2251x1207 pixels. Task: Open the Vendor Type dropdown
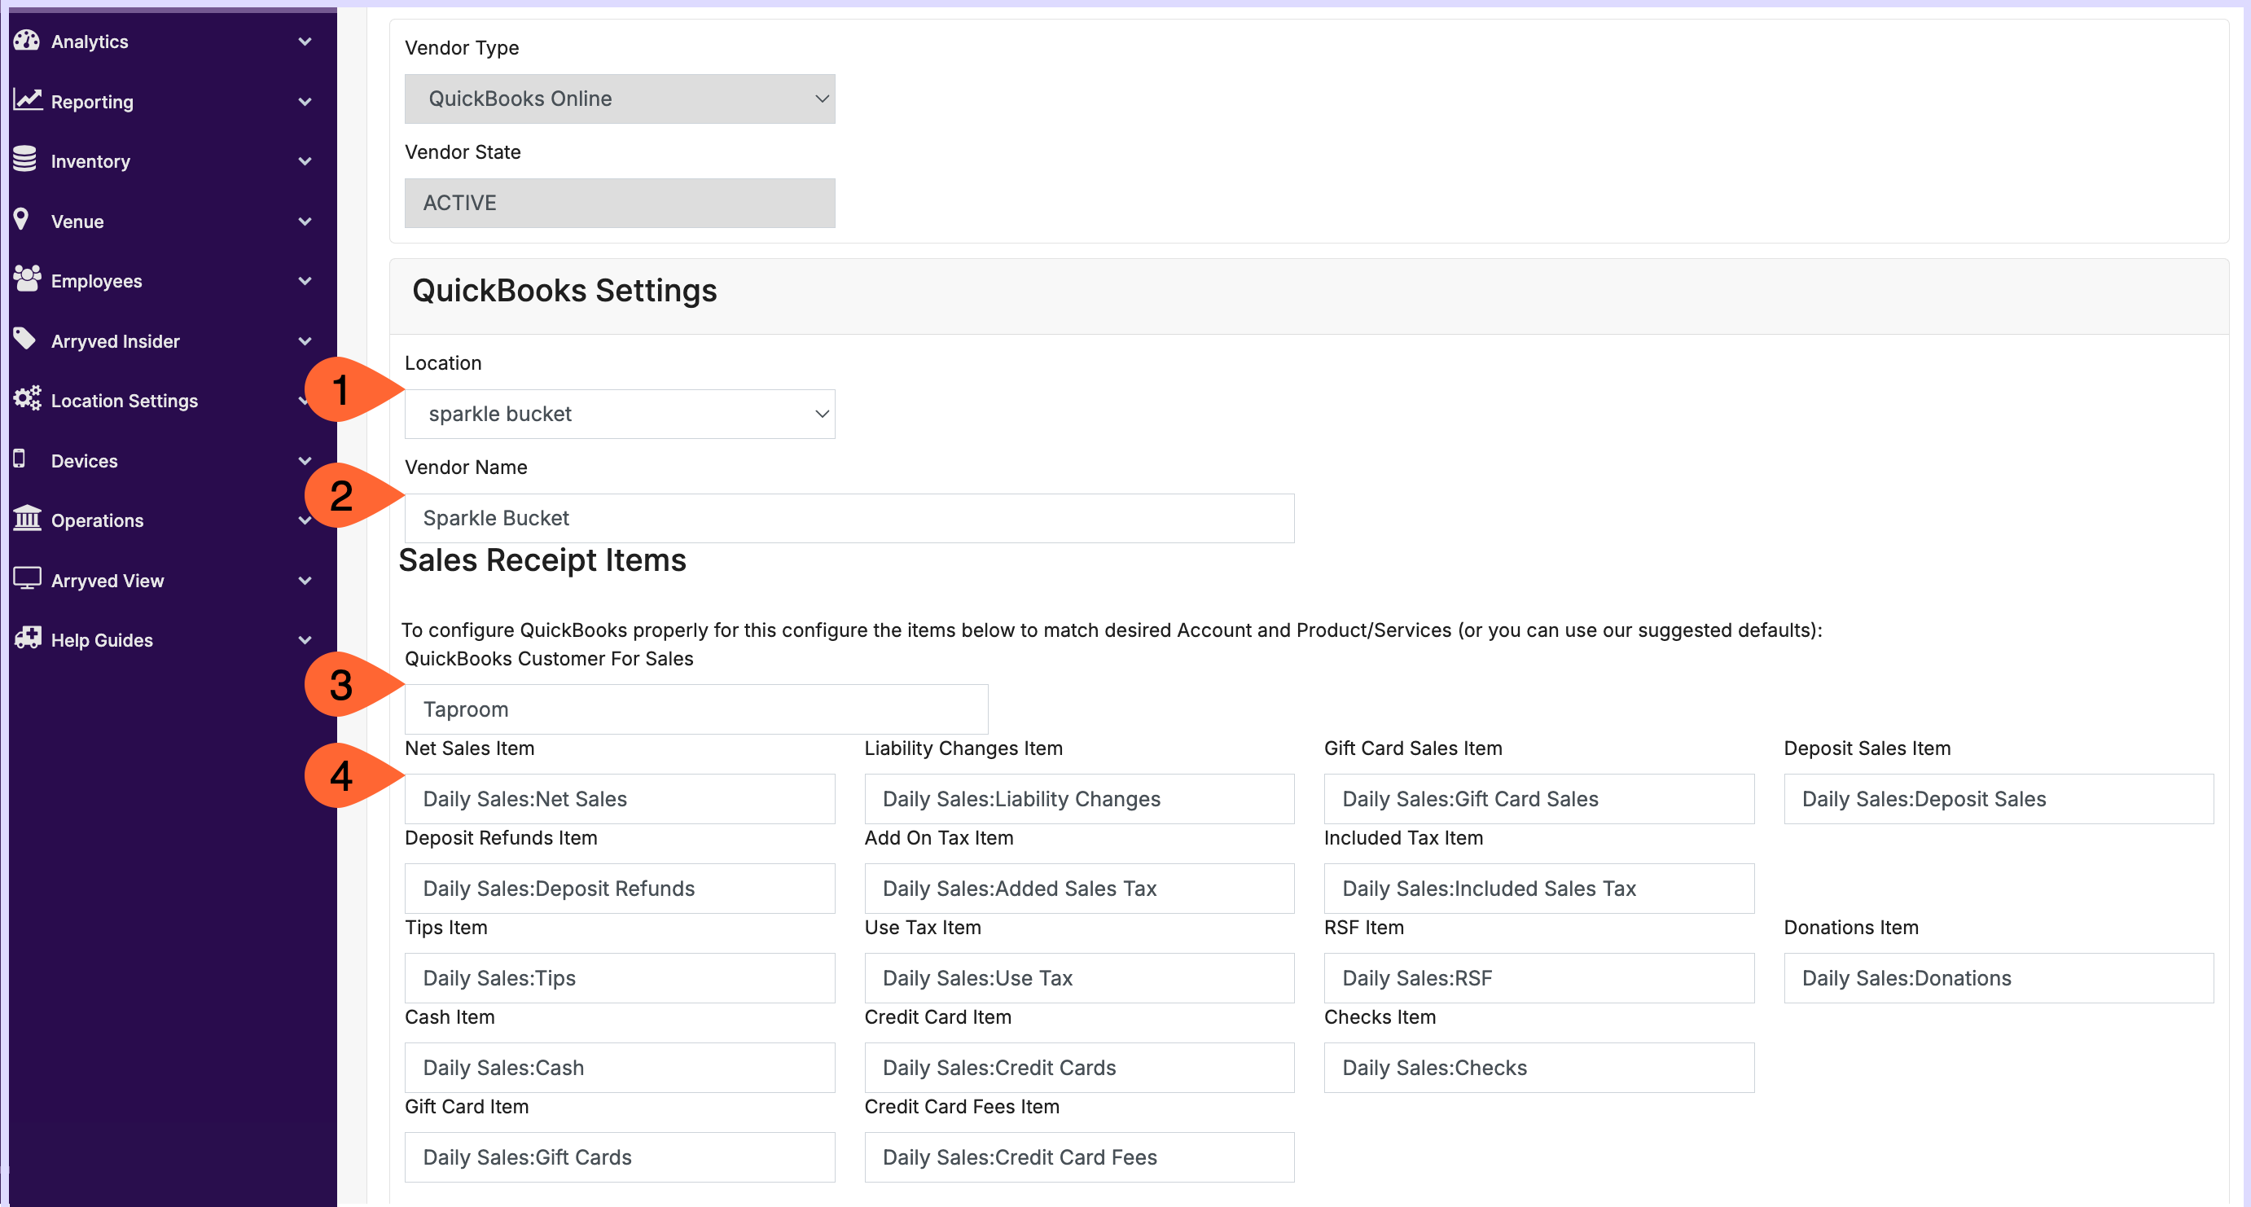coord(620,99)
